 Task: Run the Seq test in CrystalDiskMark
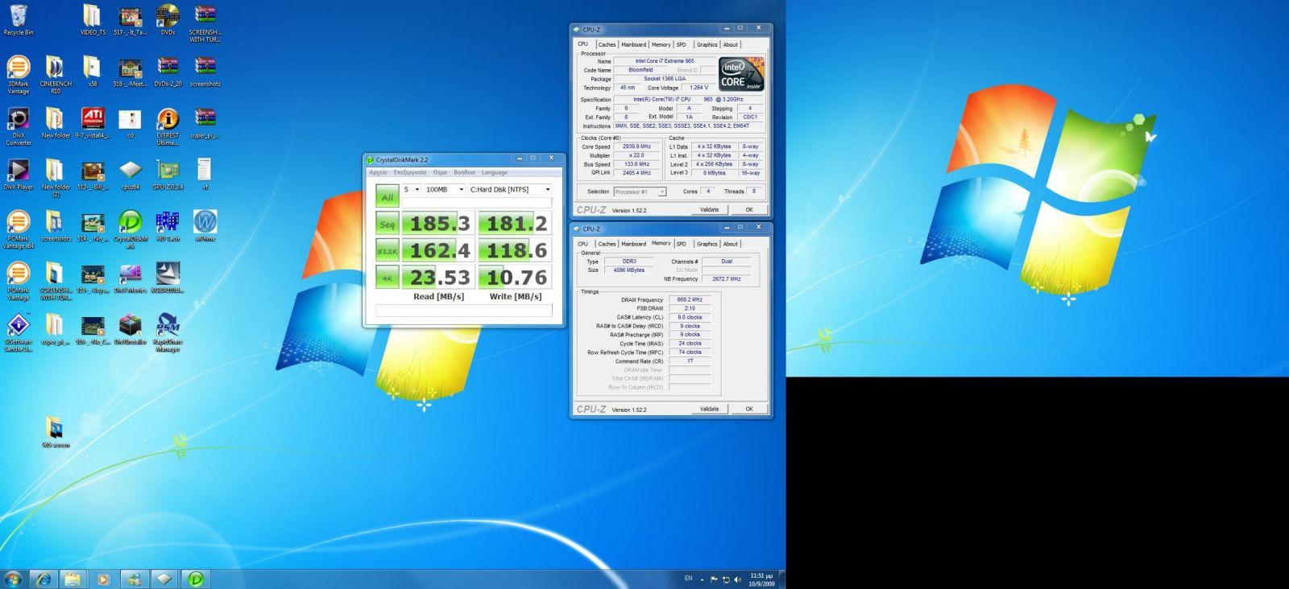pos(388,224)
